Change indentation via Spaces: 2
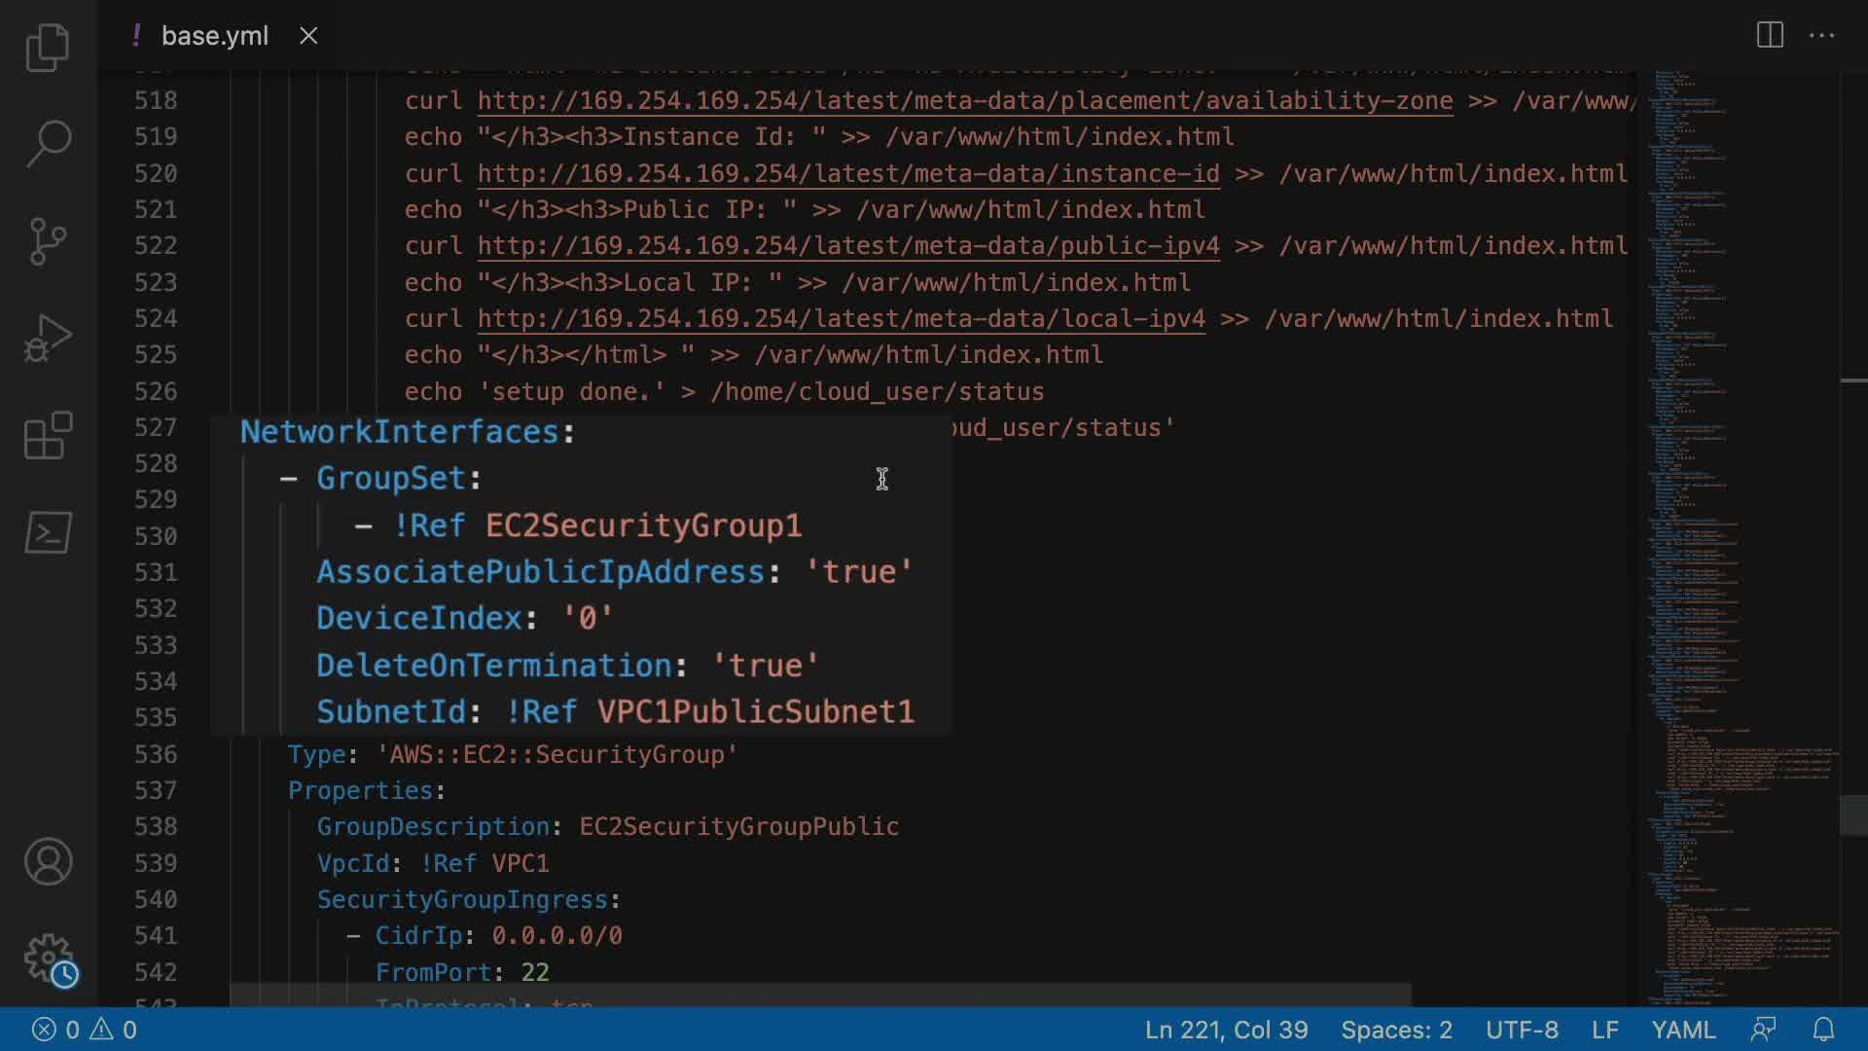Viewport: 1868px width, 1051px height. tap(1396, 1030)
